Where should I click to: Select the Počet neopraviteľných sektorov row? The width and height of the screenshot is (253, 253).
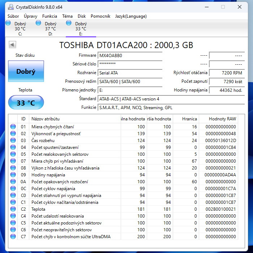pyautogui.click(x=61, y=230)
